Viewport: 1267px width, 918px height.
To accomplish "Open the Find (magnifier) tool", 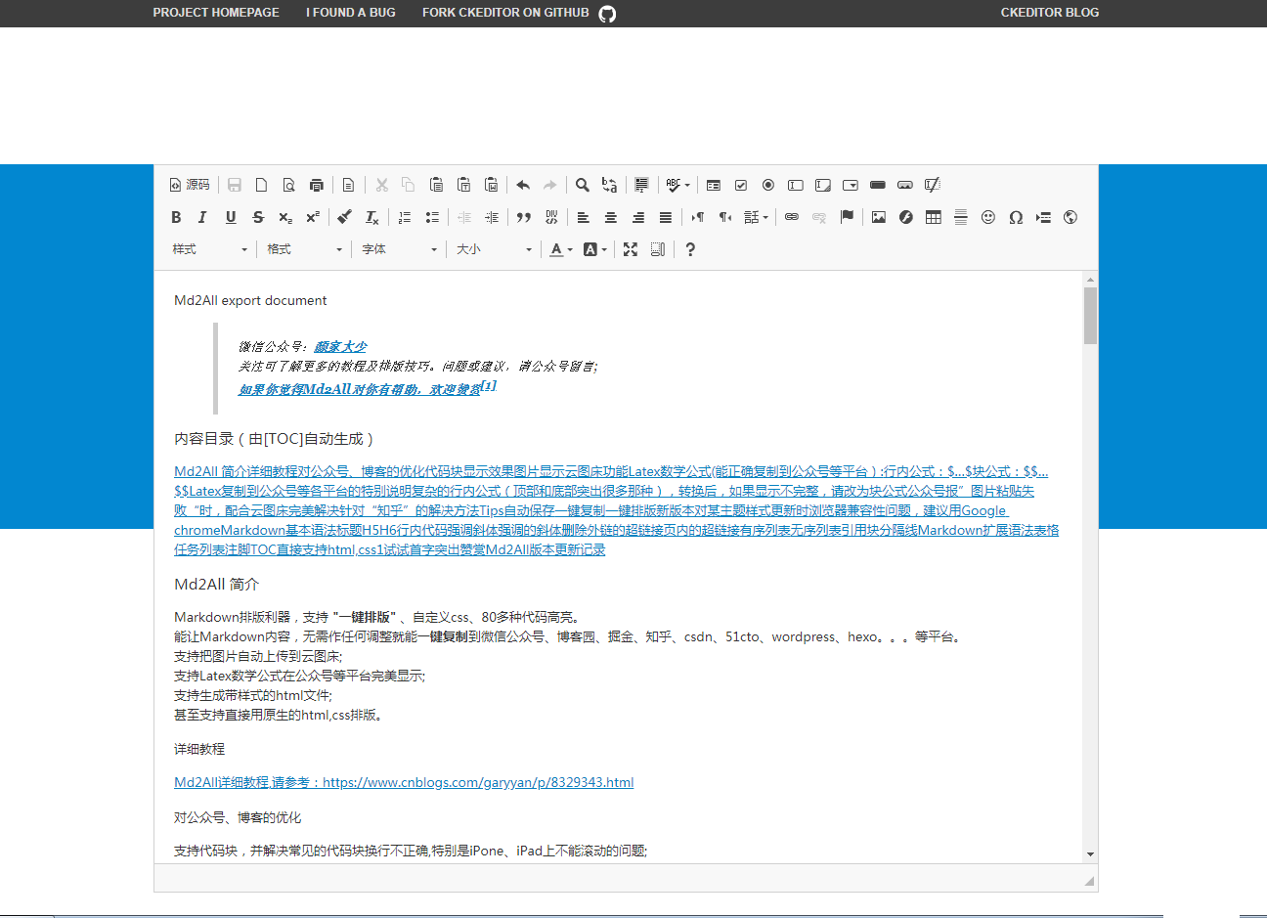I will click(582, 185).
